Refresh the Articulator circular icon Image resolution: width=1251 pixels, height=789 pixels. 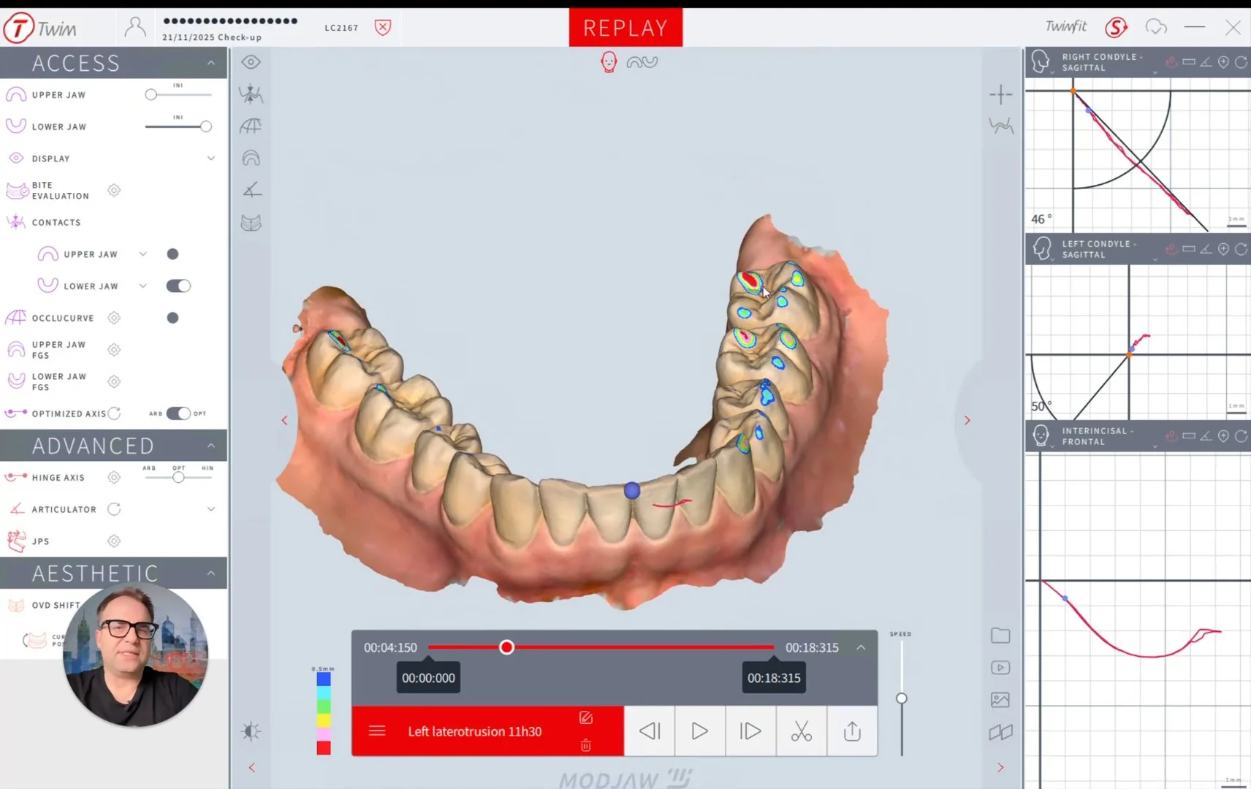coord(114,509)
